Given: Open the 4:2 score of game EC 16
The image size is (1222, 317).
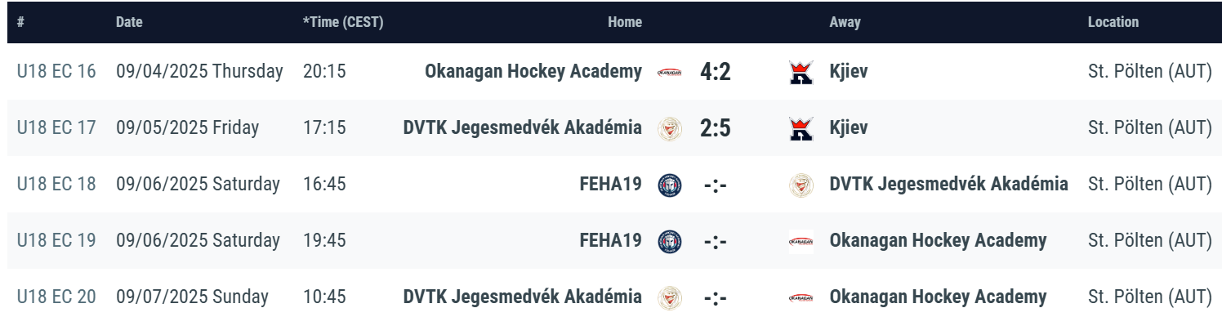Looking at the screenshot, I should click(x=716, y=72).
